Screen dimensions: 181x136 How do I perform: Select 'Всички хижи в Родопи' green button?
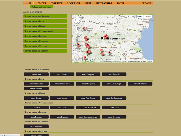point(45,36)
